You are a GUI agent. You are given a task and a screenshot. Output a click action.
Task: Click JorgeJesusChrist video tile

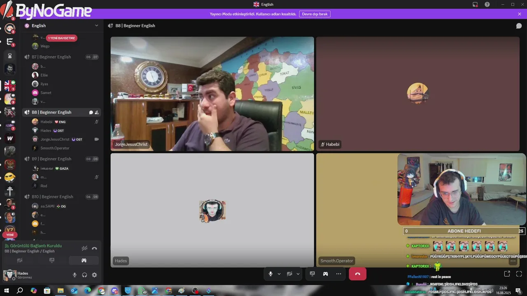point(212,94)
